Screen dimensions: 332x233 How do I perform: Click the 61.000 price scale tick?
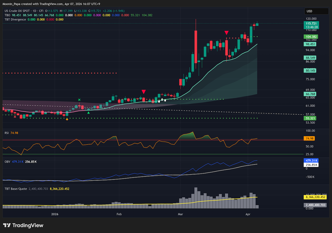310,106
